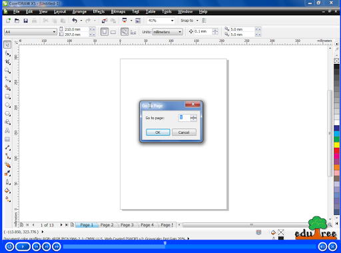Click OK in Go To Page dialog
This screenshot has width=341, height=253.
coord(158,132)
